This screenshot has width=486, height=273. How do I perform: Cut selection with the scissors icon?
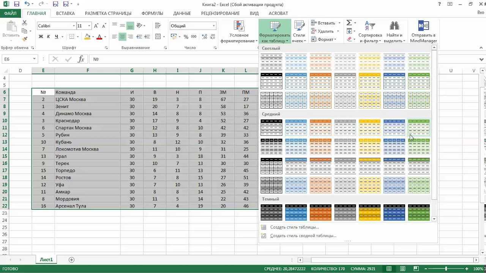pos(25,24)
